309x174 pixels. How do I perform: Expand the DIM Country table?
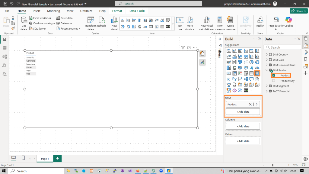[x=267, y=55]
